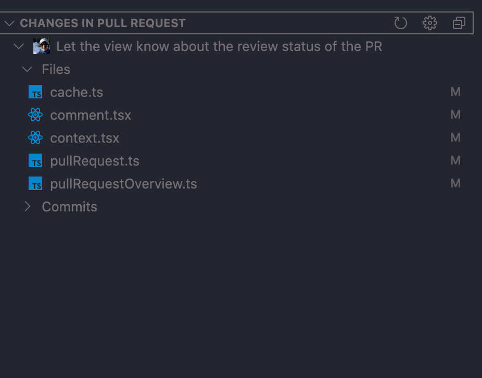Collapse the Changes in Pull Request section

click(x=9, y=23)
